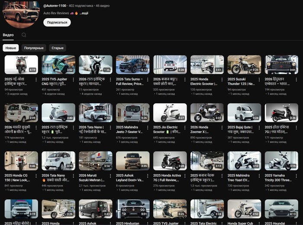Select the Старые sort filter chip
This screenshot has width=303, height=225.
[58, 48]
